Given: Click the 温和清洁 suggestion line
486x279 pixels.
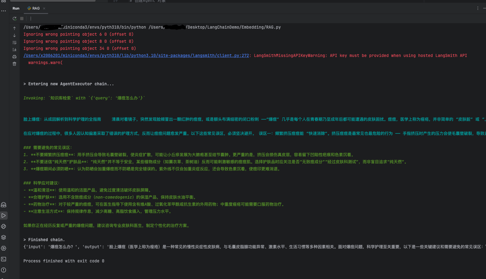Looking at the screenshot, I should [x=87, y=190].
